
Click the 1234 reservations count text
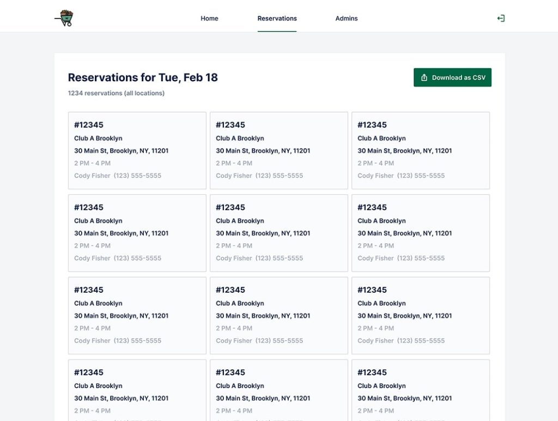tap(116, 93)
